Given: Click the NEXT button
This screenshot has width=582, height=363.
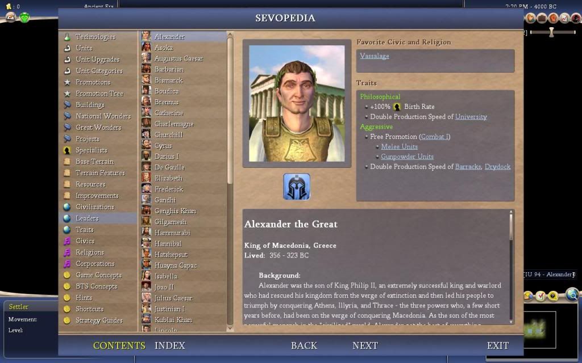Looking at the screenshot, I should click(365, 345).
